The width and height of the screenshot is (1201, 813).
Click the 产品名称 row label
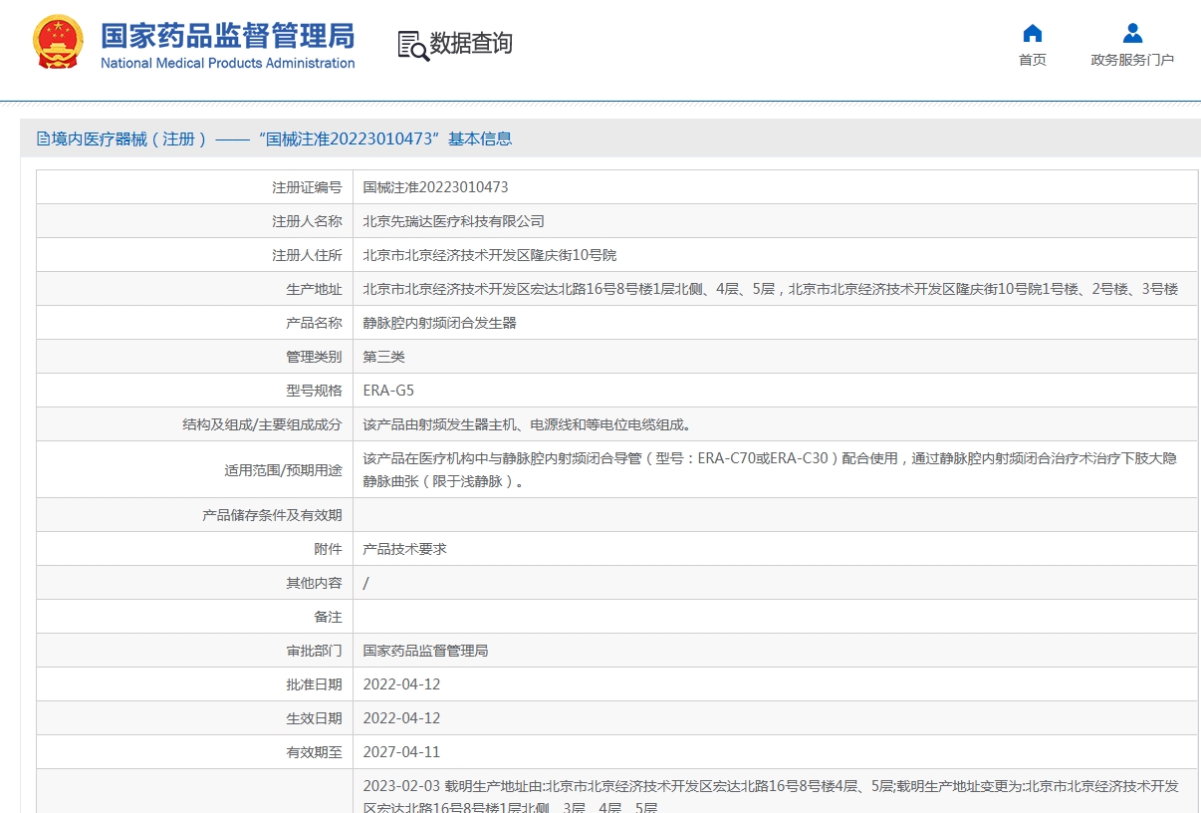(314, 323)
